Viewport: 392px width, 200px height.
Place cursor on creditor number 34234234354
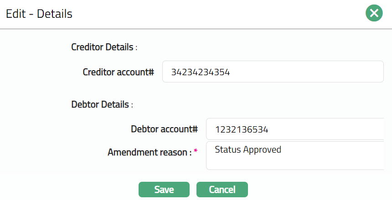[201, 72]
